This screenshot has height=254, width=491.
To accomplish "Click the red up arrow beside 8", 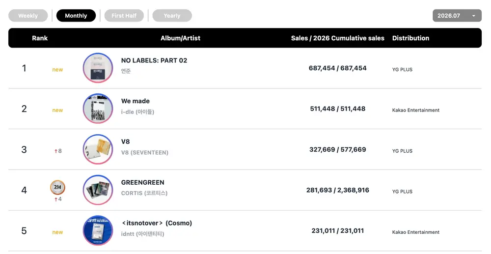I will tap(56, 151).
